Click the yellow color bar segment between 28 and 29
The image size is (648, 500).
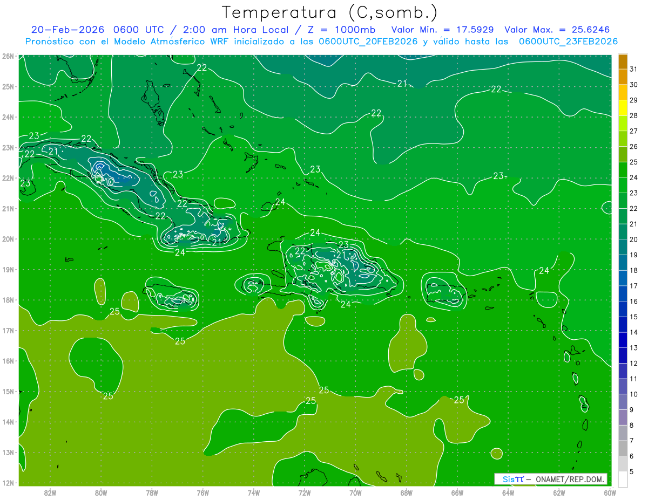coord(623,108)
